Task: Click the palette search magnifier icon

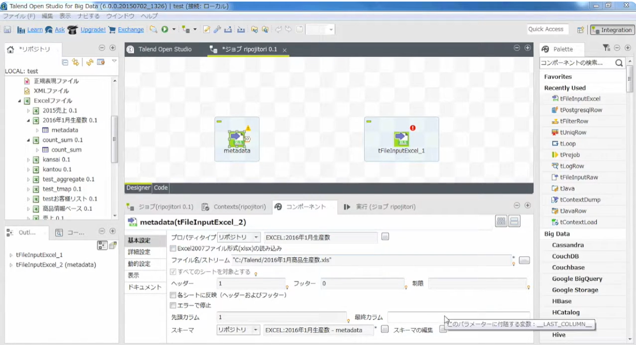Action: click(619, 63)
